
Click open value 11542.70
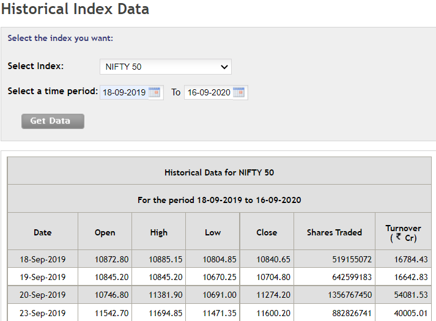(x=111, y=313)
